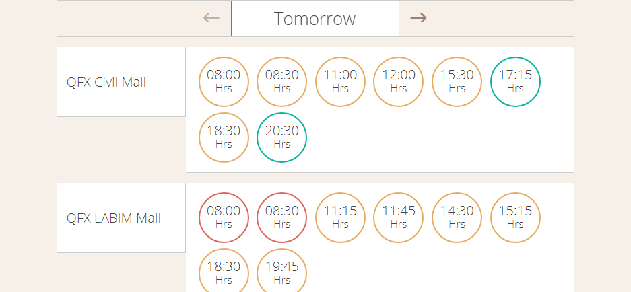
Task: Go to next day with right arrow
Action: click(418, 18)
